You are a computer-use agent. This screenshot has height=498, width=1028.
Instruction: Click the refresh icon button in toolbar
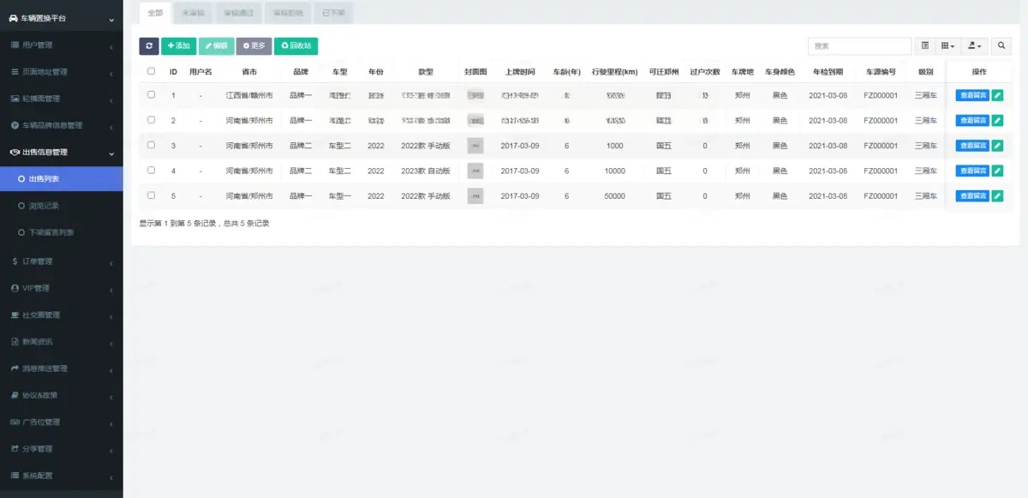(x=149, y=46)
